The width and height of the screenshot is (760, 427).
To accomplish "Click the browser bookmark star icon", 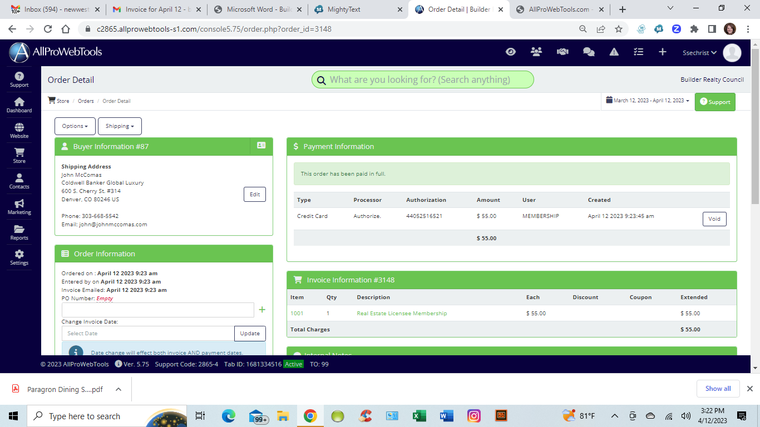I will click(619, 29).
